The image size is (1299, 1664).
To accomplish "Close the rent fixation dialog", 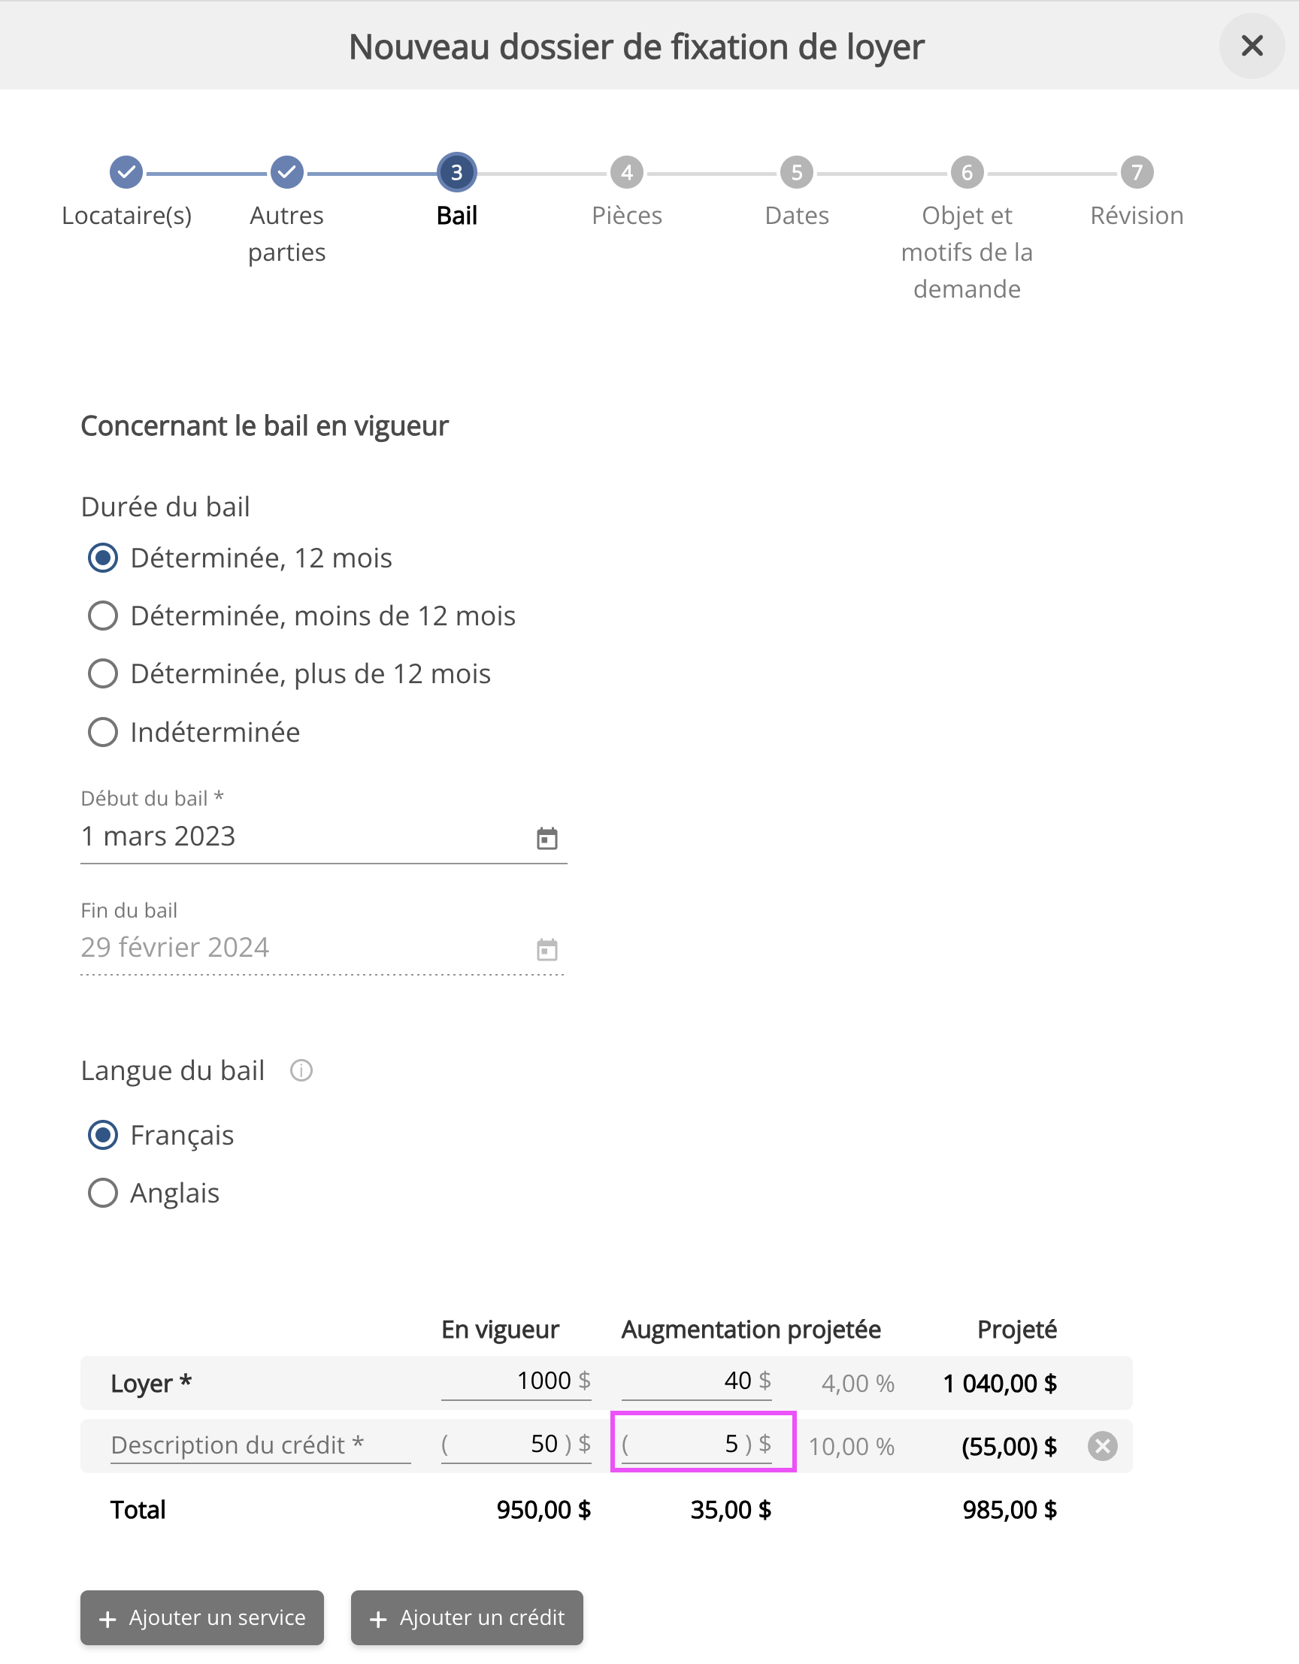I will point(1251,47).
